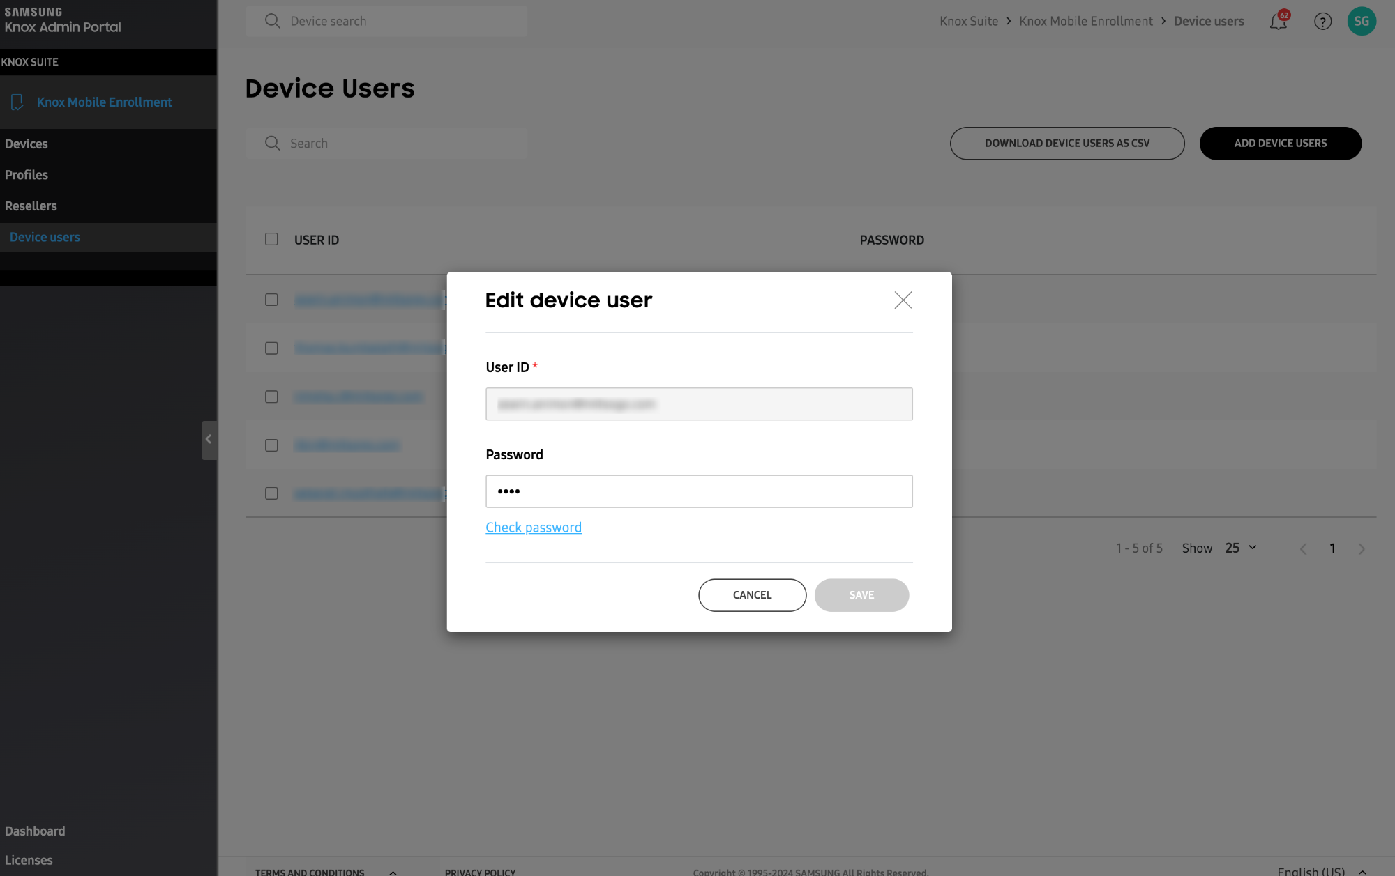The image size is (1395, 876).
Task: Open the Privacy Policy link
Action: point(480,872)
